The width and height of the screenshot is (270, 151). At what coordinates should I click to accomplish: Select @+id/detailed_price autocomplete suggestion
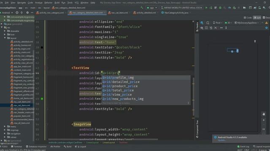(x=146, y=82)
